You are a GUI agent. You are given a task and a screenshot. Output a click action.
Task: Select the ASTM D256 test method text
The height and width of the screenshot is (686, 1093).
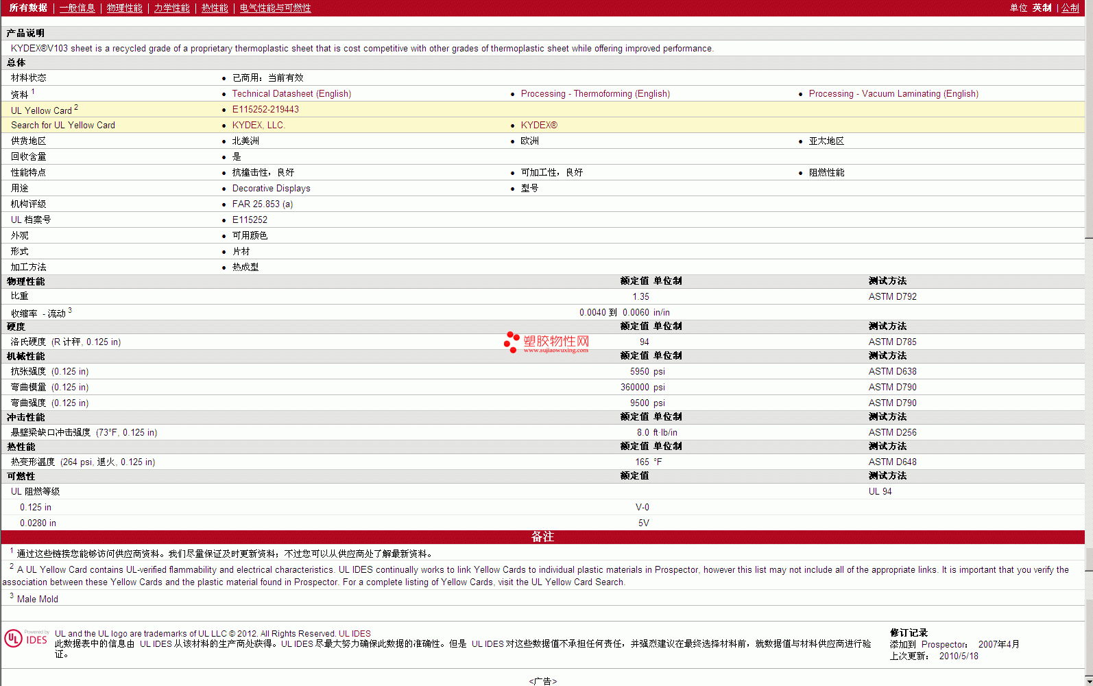click(x=892, y=433)
